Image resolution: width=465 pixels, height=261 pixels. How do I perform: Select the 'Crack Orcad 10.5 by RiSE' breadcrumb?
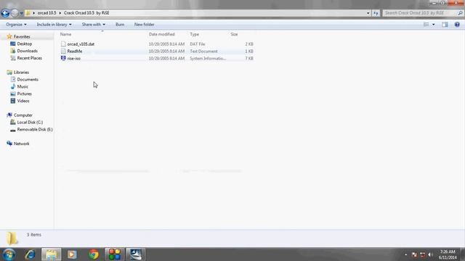tap(86, 13)
